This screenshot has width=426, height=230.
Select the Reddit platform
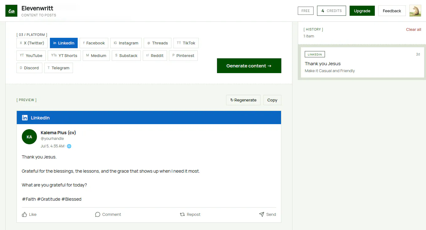155,56
